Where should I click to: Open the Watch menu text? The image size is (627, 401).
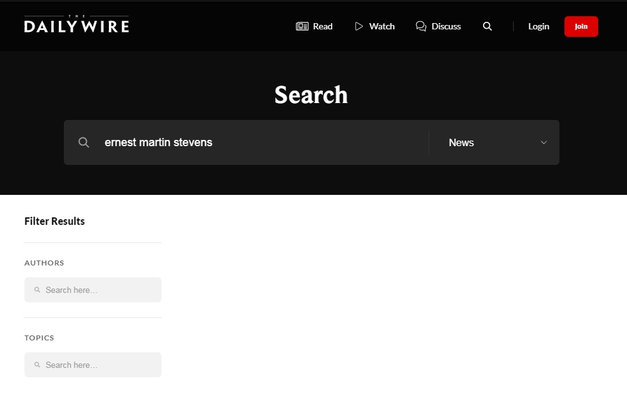[382, 26]
